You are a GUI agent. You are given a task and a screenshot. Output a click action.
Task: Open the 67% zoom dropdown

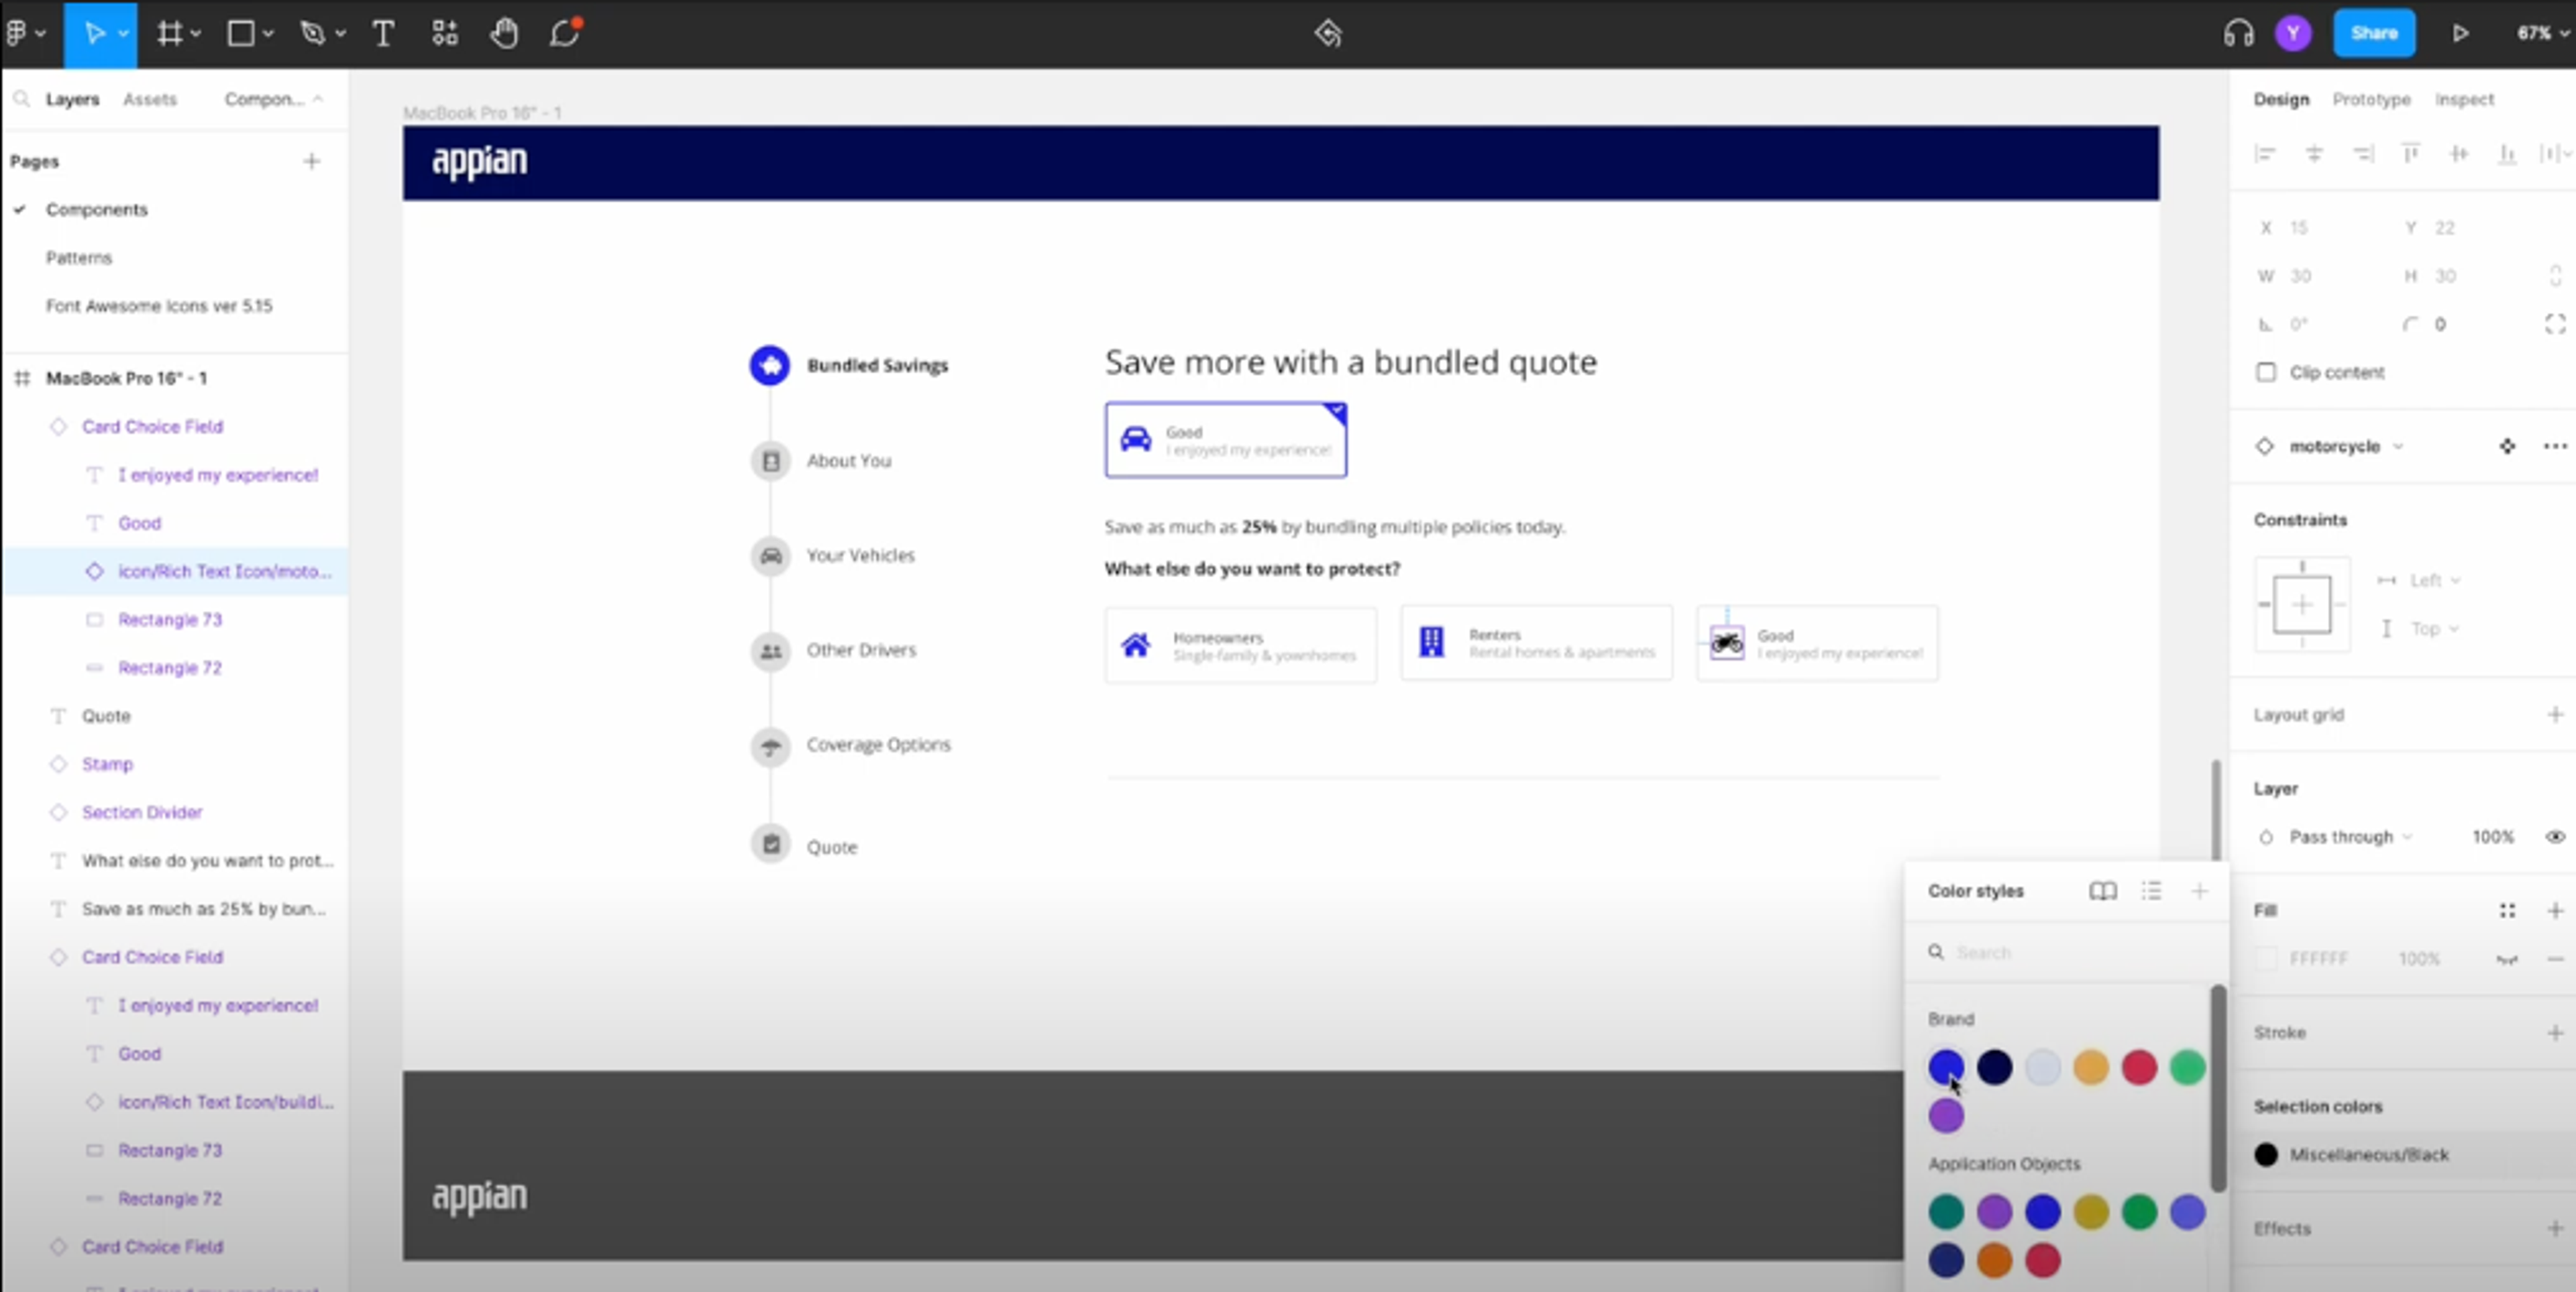tap(2543, 33)
